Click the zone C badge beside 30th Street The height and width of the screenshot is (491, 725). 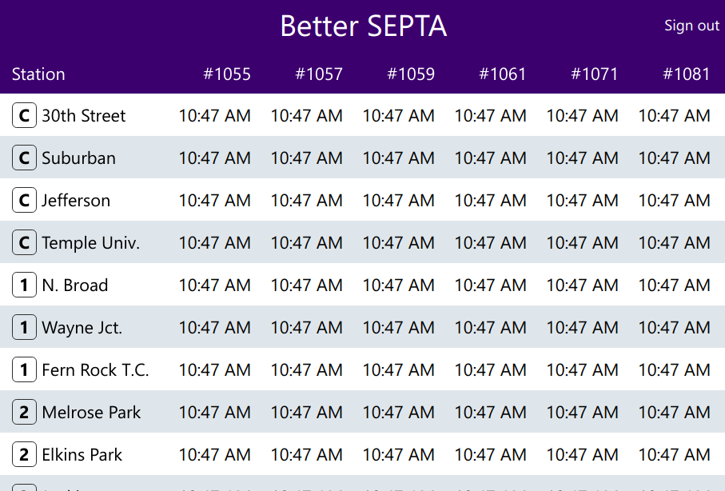[x=24, y=116]
